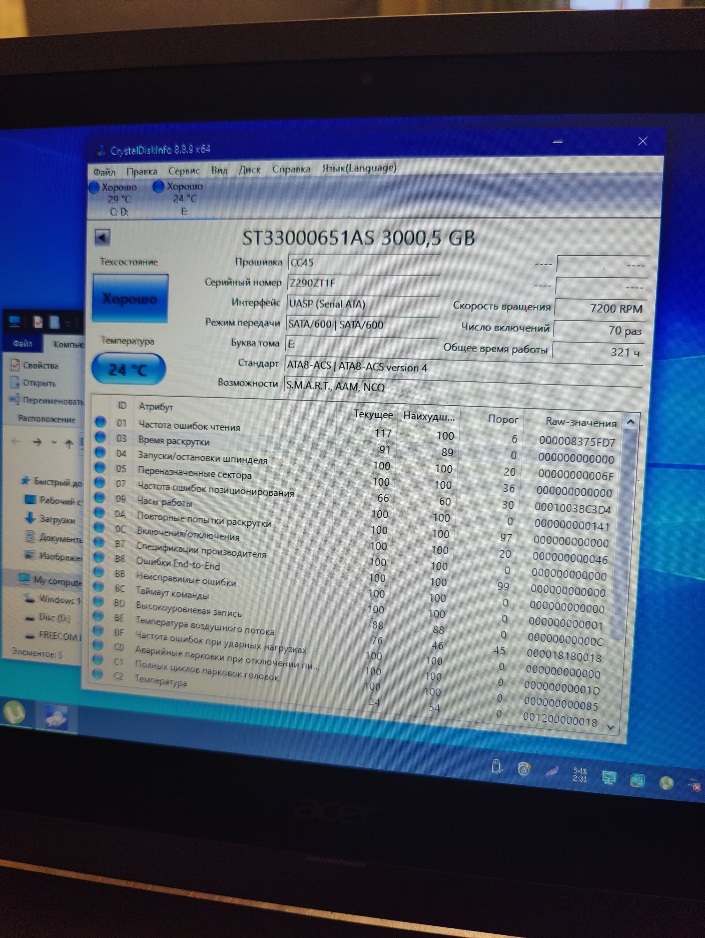
Task: Click Explorer's forward navigation arrow
Action: (37, 442)
